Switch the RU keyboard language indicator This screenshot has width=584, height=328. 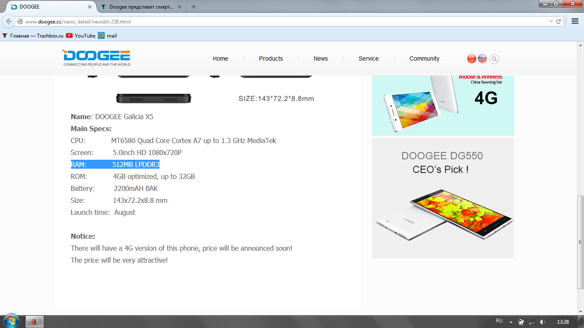499,321
